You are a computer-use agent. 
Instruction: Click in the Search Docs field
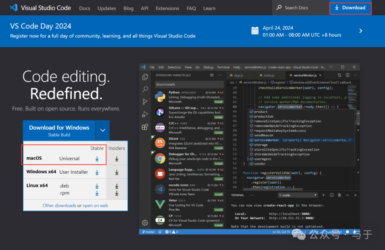[x=301, y=7]
